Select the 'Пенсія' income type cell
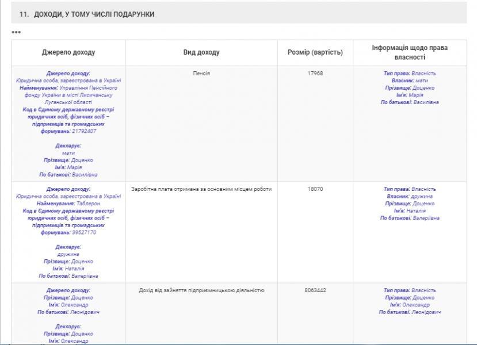Screen dimensions: 477x345 [x=201, y=74]
